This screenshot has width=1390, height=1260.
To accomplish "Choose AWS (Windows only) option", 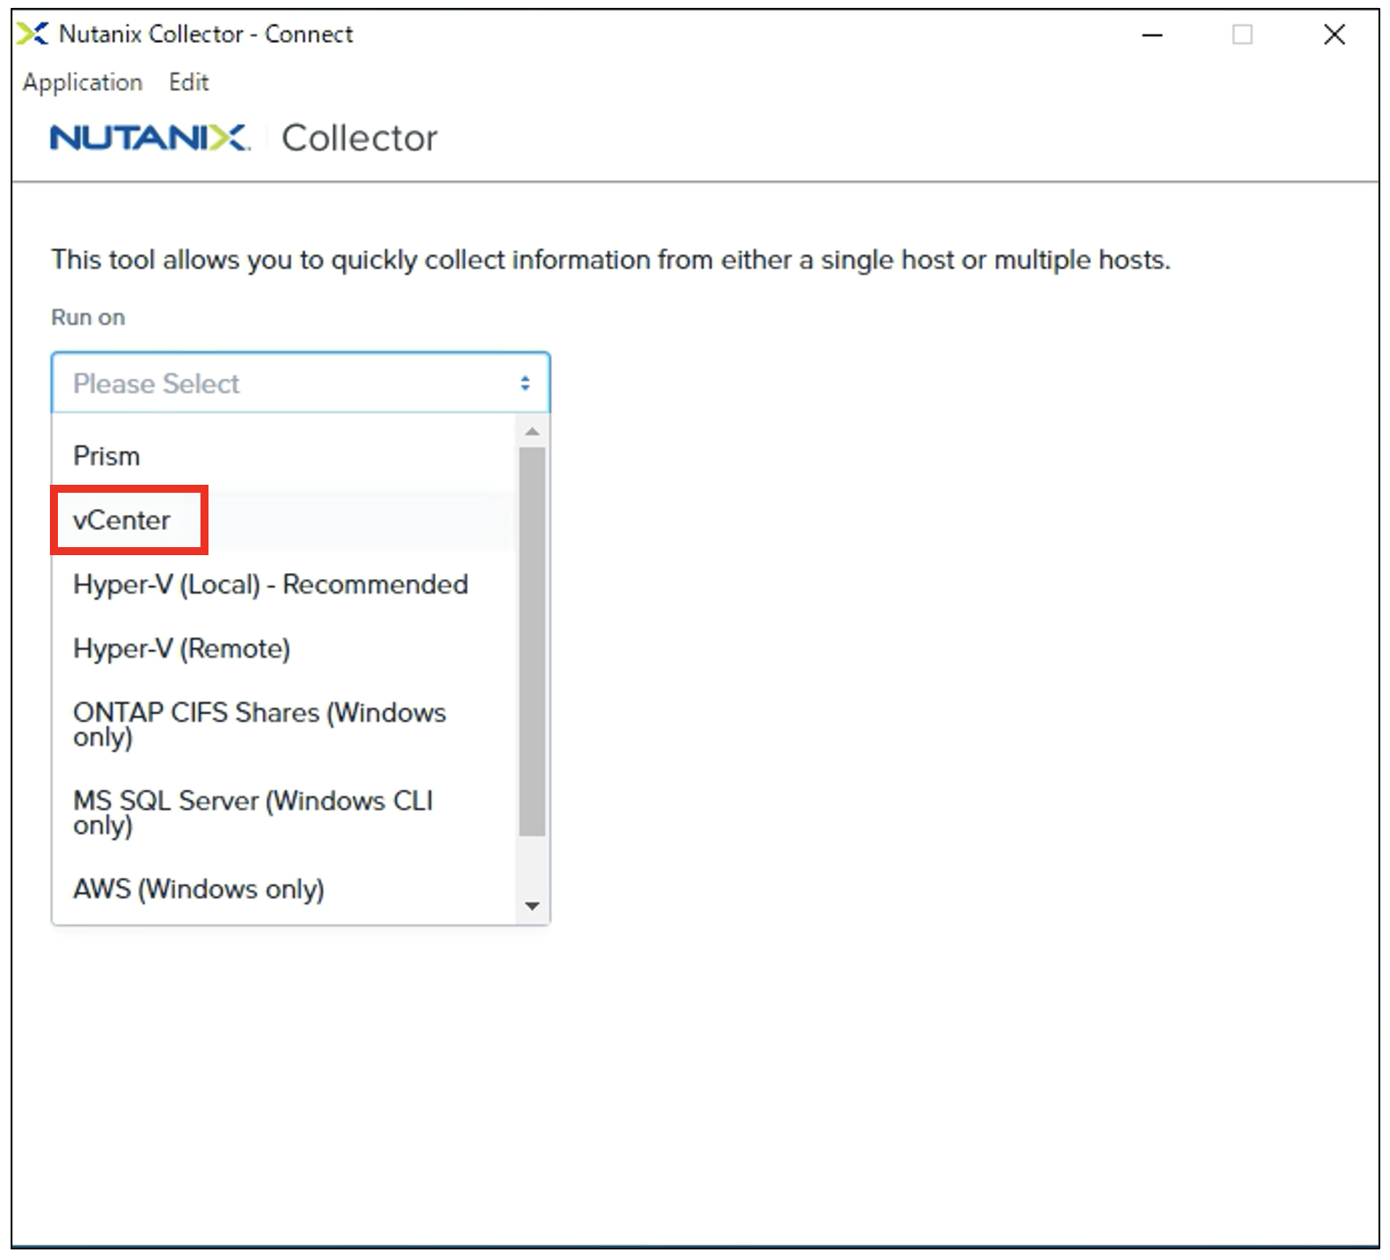I will (283, 889).
